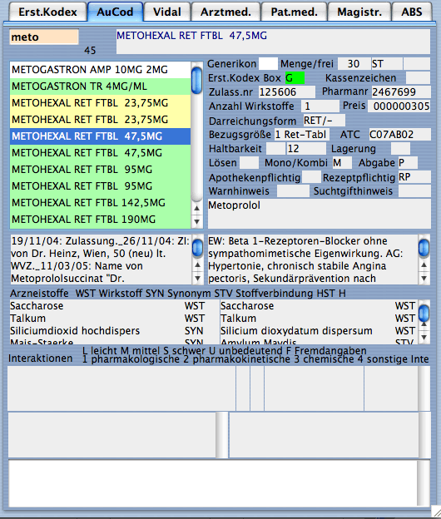Open the Vidal tab

[x=167, y=12]
